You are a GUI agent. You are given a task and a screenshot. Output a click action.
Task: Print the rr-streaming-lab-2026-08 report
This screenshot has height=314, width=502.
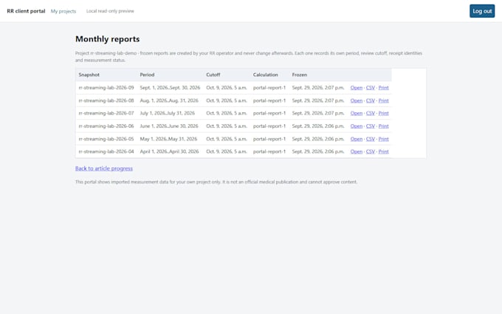(x=384, y=100)
